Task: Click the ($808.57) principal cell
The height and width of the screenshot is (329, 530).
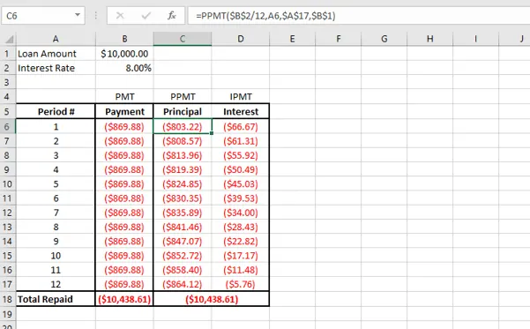Action: [x=183, y=141]
